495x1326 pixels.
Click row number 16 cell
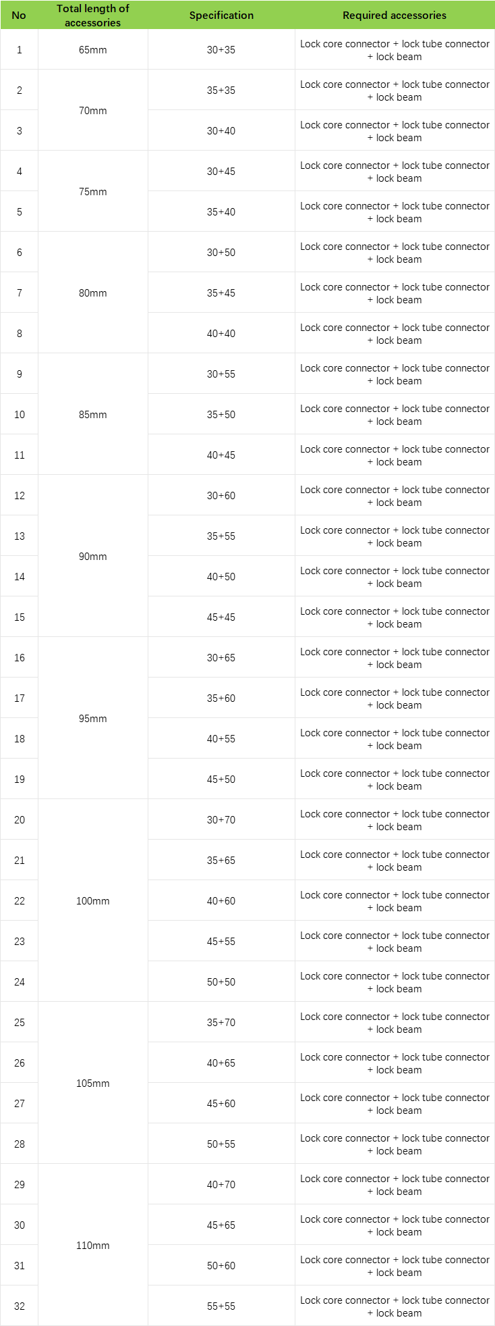[19, 658]
